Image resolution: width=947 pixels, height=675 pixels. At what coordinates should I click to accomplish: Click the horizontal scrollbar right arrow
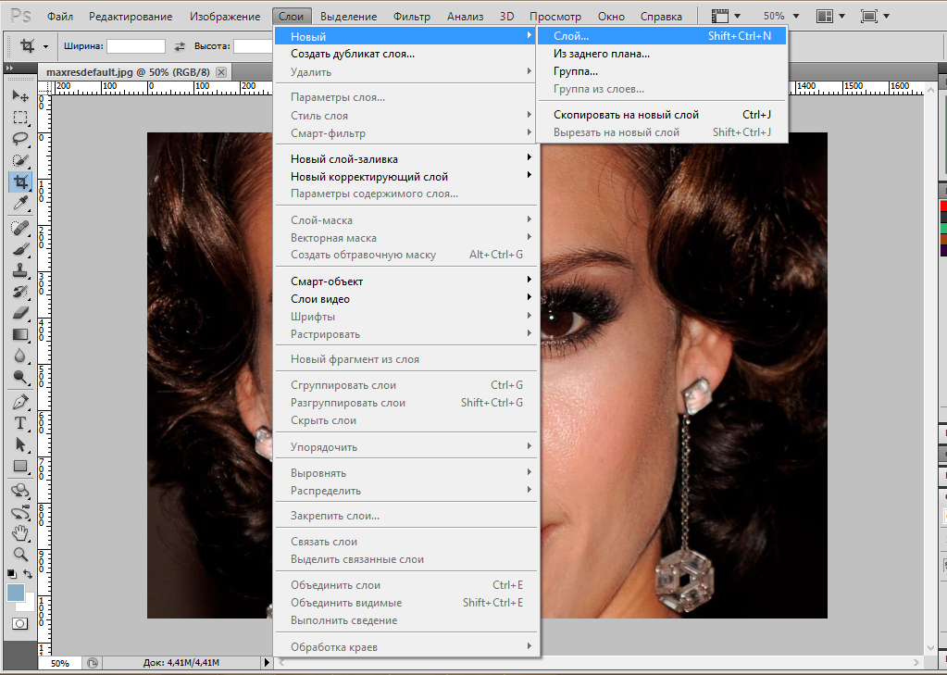[916, 663]
